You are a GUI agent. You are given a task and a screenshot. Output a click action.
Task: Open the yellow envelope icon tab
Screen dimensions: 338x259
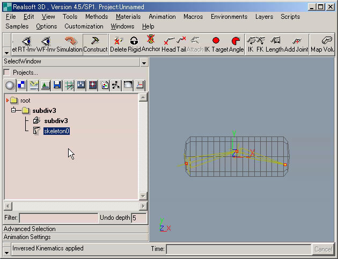(34, 85)
